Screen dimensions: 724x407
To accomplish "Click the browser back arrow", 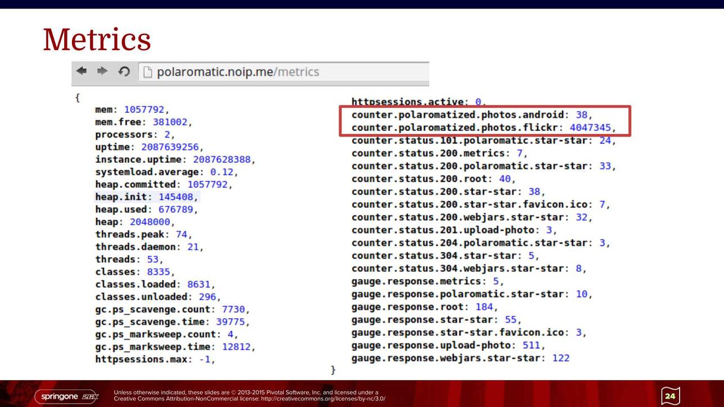I will (x=82, y=71).
